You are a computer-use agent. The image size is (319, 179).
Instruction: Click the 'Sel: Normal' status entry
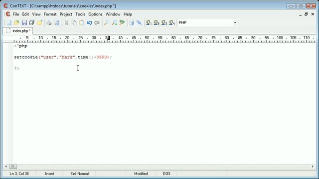[79, 174]
